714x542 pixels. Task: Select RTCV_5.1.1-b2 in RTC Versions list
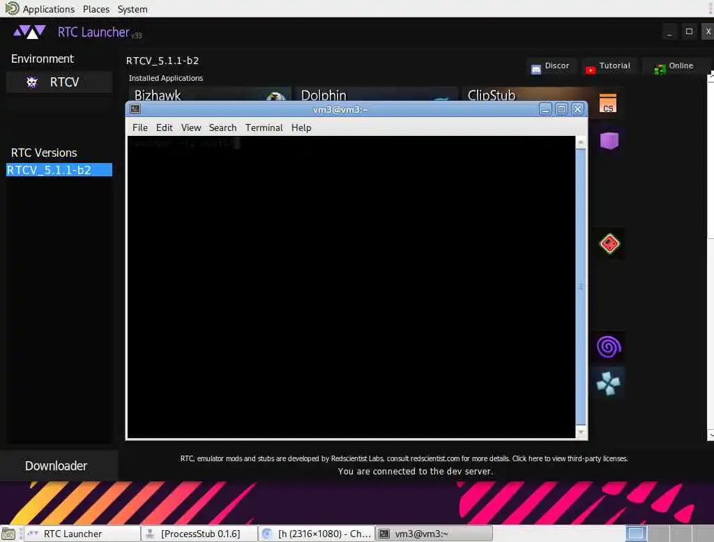click(x=59, y=170)
